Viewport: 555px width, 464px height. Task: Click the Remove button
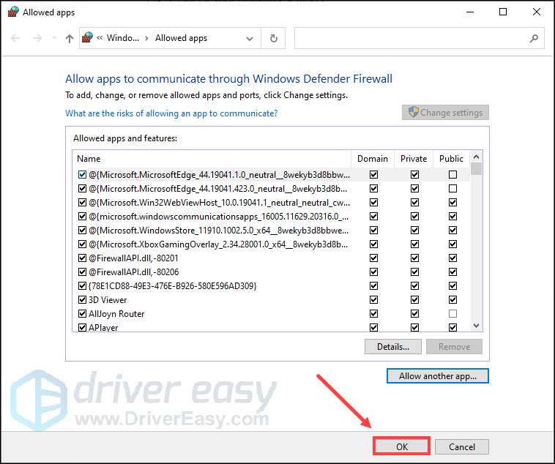point(454,346)
